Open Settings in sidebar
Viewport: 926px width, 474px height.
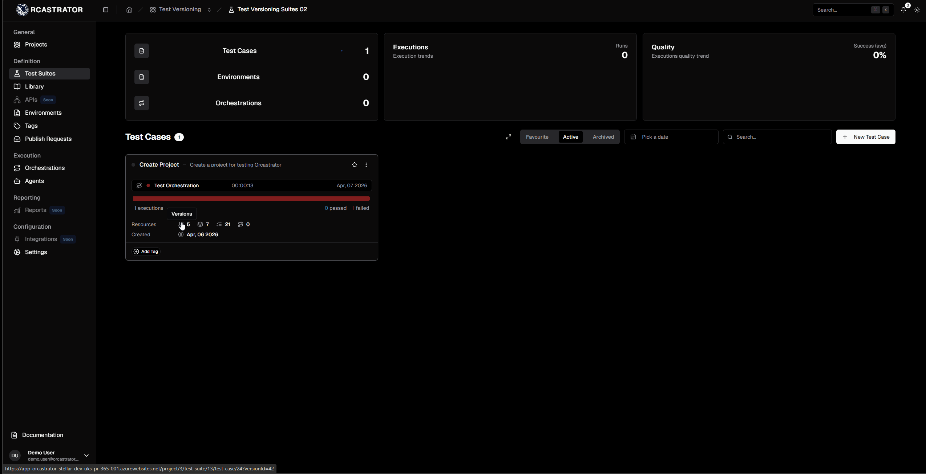[x=49, y=252]
